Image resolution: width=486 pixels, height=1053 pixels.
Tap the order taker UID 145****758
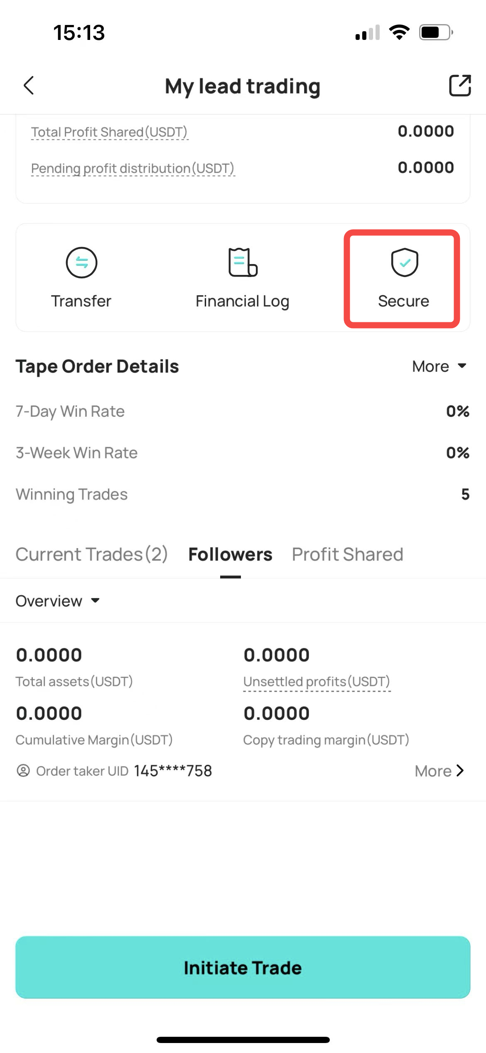click(173, 771)
